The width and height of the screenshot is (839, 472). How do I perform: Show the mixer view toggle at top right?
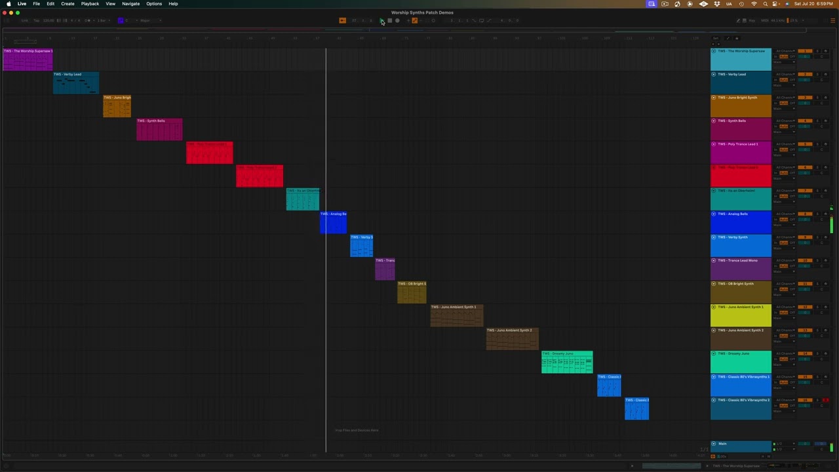coord(833,20)
